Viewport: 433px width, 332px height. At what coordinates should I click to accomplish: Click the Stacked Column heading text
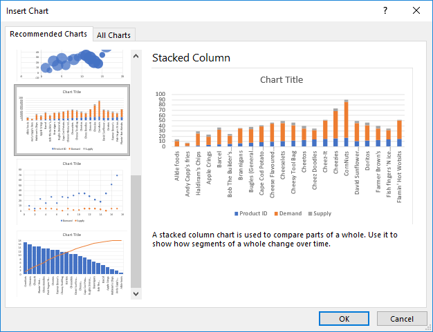(191, 57)
